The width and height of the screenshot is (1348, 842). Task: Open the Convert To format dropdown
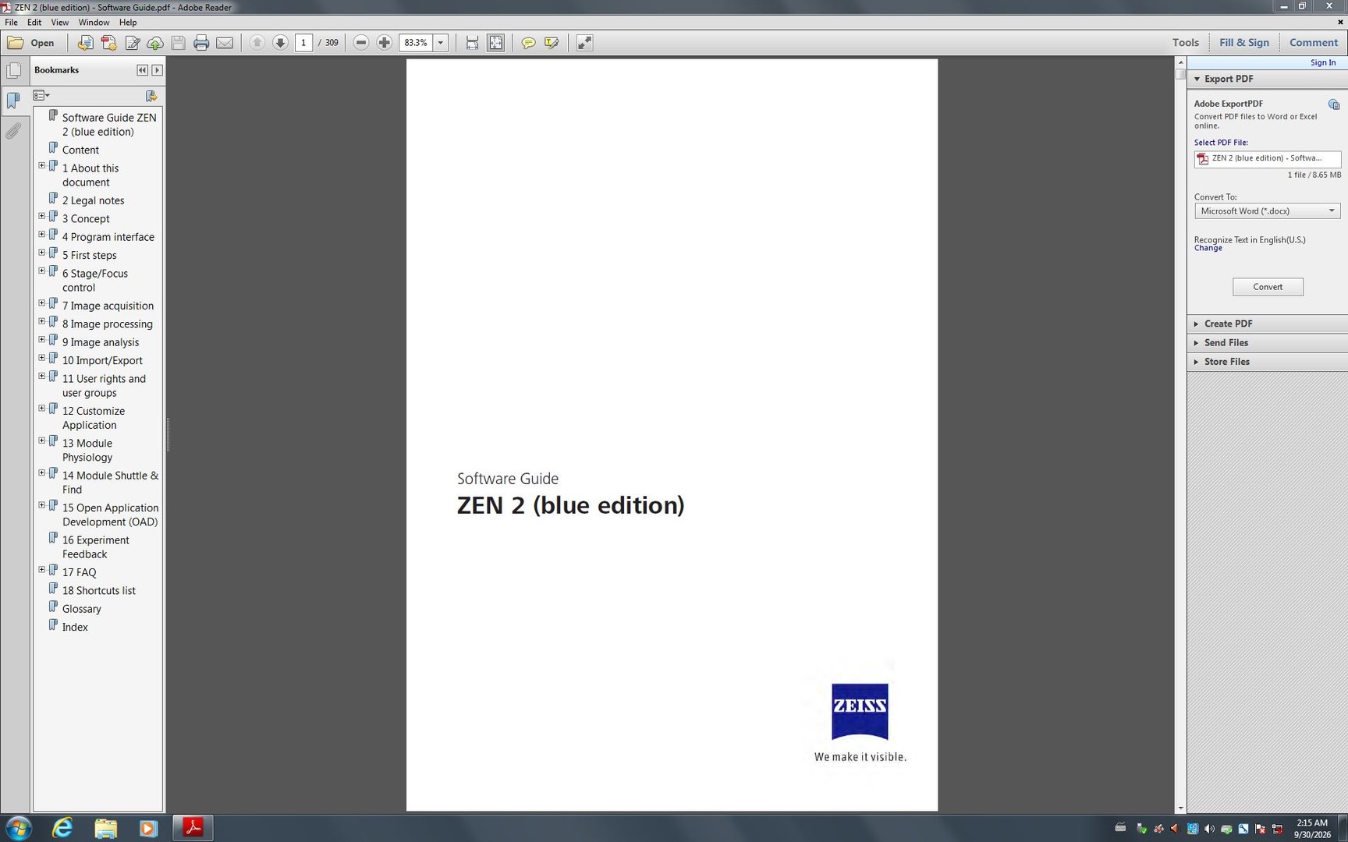pyautogui.click(x=1267, y=211)
